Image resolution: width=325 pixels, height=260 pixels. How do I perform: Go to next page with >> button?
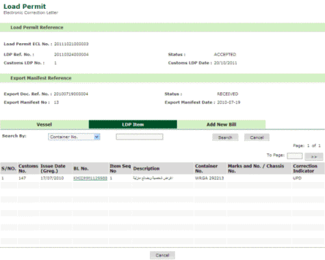coord(314,157)
